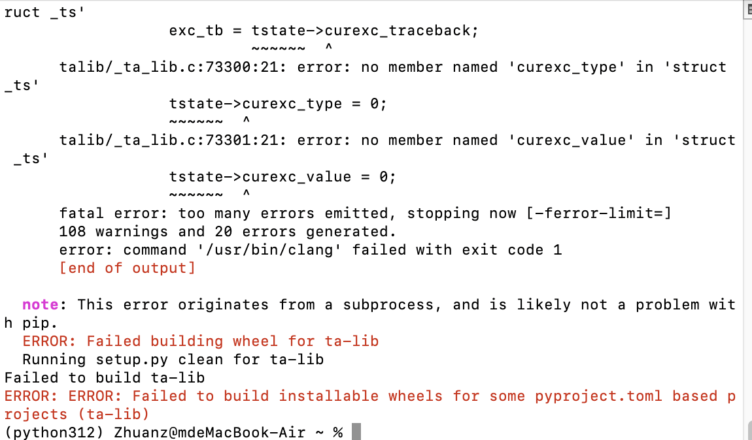Click the magenta 'note' label
Image resolution: width=752 pixels, height=440 pixels.
(x=41, y=304)
